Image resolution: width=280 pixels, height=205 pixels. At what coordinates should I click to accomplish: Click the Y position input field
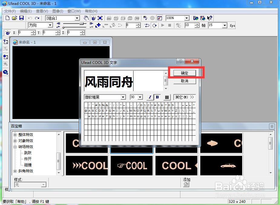coord(49,32)
